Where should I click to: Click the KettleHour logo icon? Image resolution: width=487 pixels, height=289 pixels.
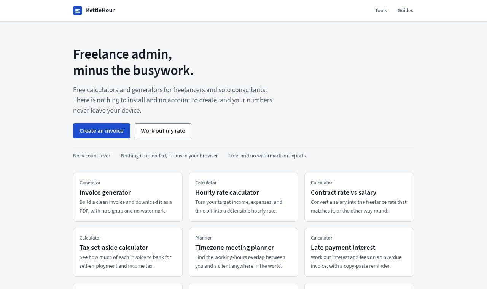pos(78,11)
